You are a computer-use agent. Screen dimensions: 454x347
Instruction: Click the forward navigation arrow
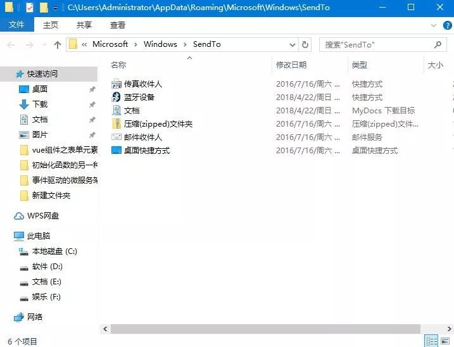[29, 45]
